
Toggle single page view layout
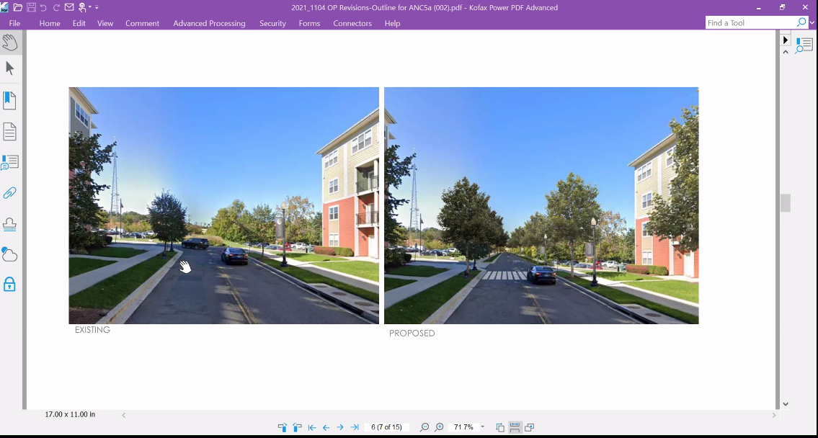click(500, 427)
